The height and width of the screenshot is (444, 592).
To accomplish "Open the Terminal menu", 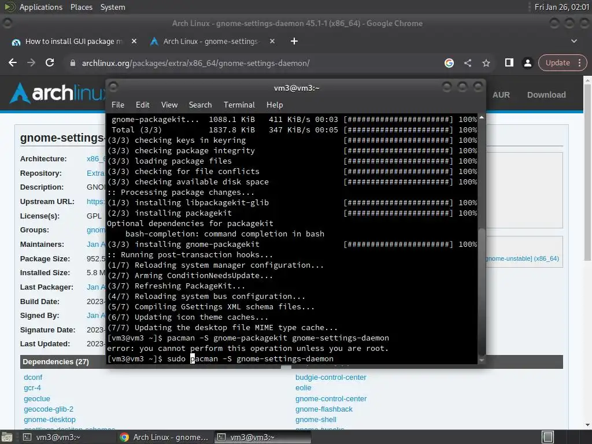I will 239,105.
